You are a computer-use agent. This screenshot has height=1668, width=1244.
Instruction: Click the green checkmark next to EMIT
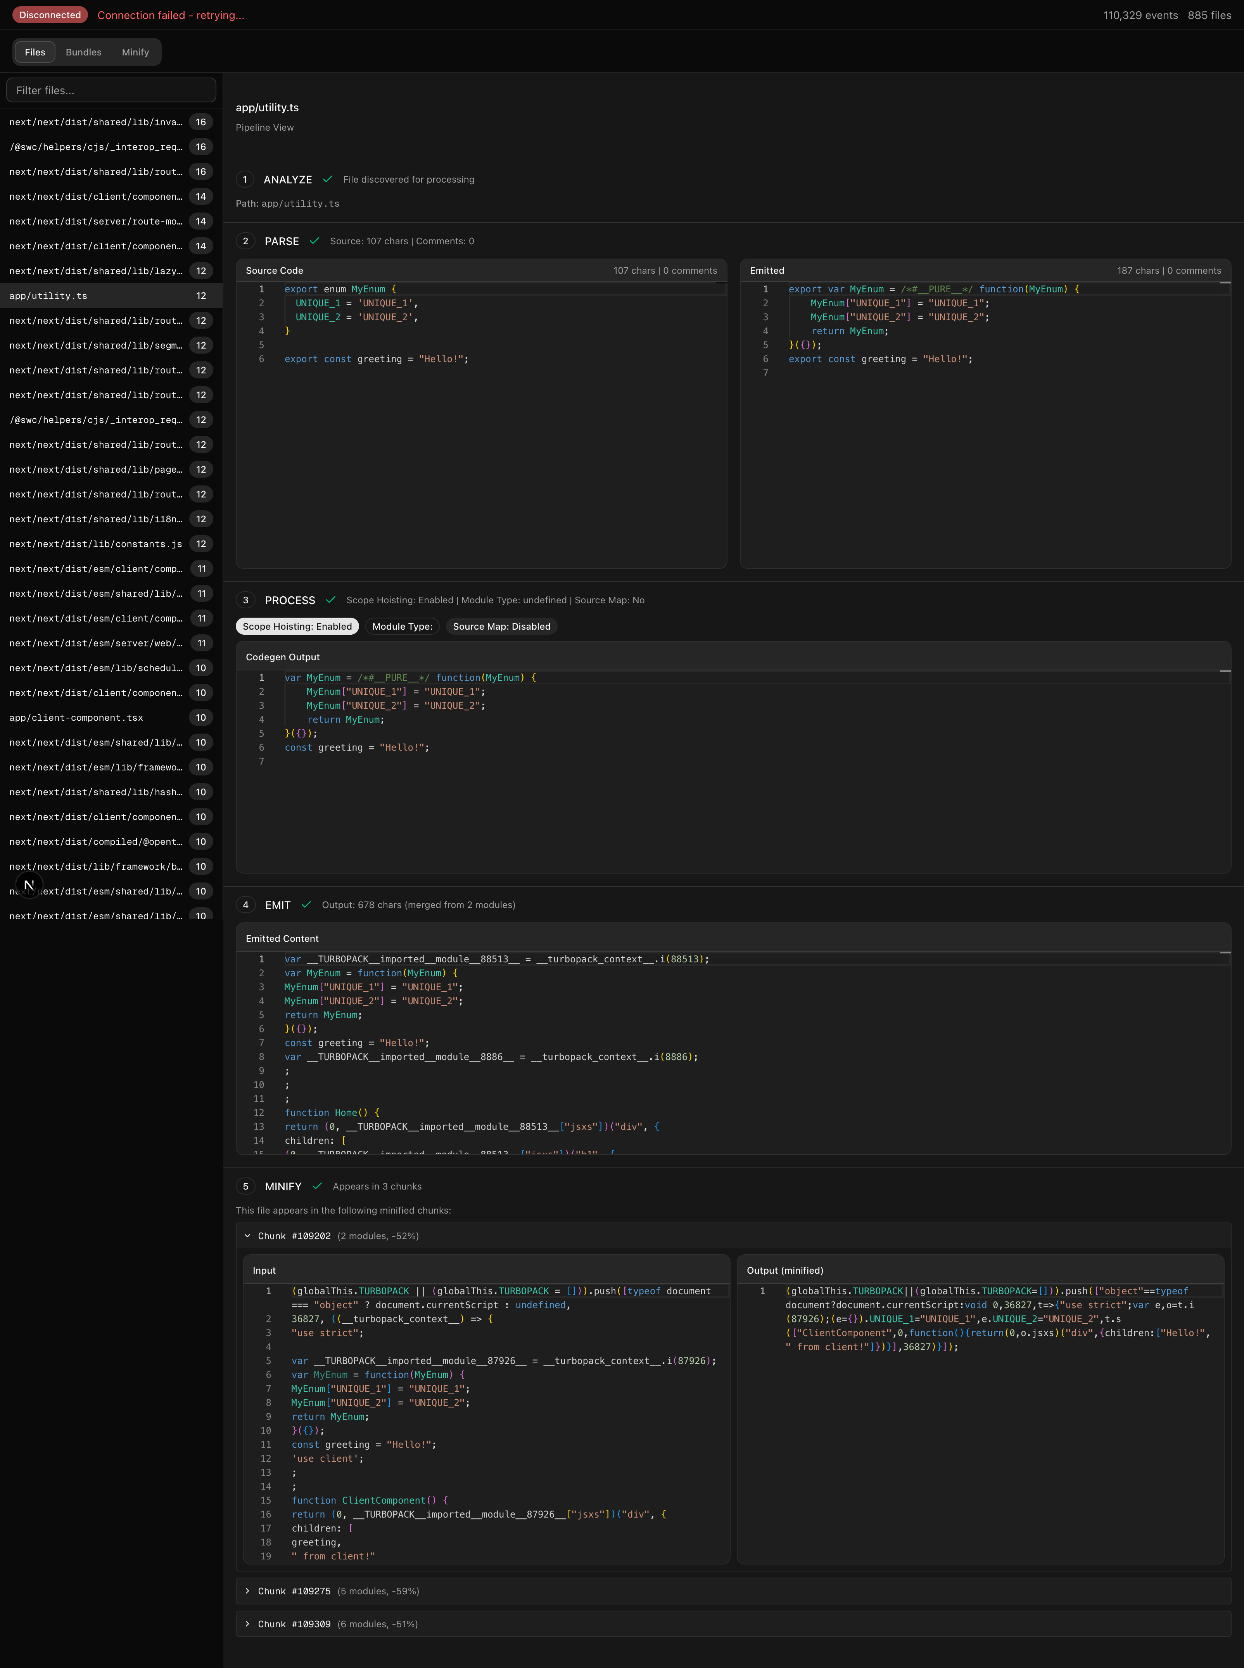coord(306,905)
